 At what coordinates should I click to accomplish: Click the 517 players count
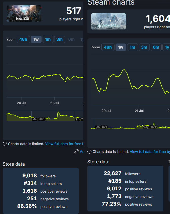click(74, 11)
